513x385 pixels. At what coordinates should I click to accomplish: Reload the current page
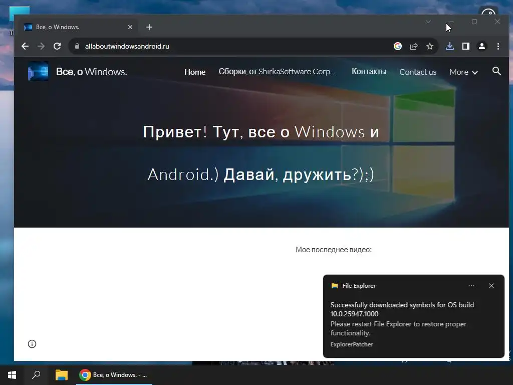pos(57,46)
